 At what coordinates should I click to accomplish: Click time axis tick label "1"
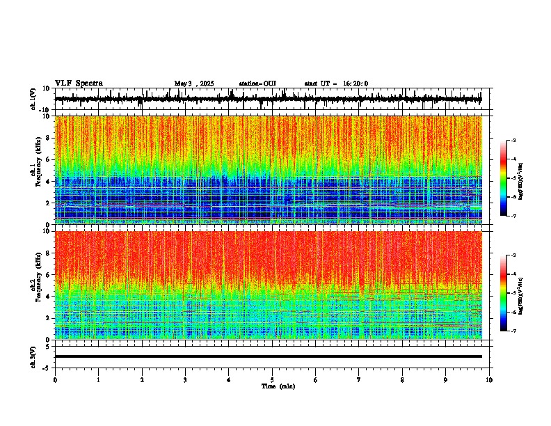coord(98,380)
